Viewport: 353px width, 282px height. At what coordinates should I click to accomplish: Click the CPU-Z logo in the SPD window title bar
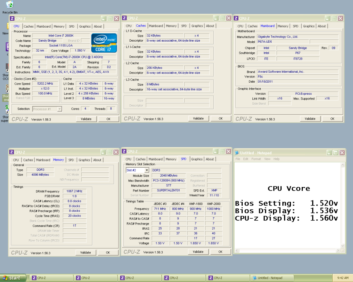point(124,152)
